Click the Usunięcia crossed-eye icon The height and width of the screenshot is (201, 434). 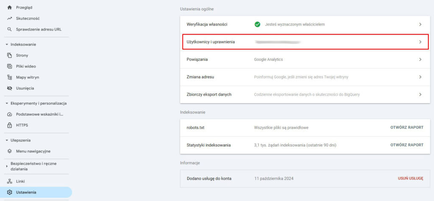click(9, 88)
